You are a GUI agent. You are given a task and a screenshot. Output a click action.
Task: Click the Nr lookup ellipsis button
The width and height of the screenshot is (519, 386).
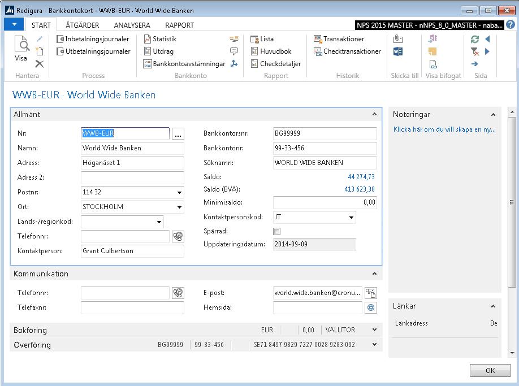178,133
